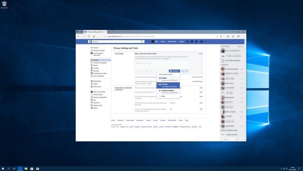Open Location settings in sidebar

96,68
